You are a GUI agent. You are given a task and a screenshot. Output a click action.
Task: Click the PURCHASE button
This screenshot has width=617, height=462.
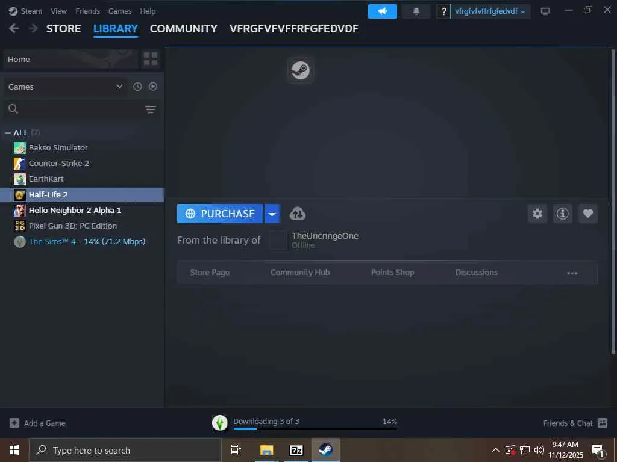[220, 214]
